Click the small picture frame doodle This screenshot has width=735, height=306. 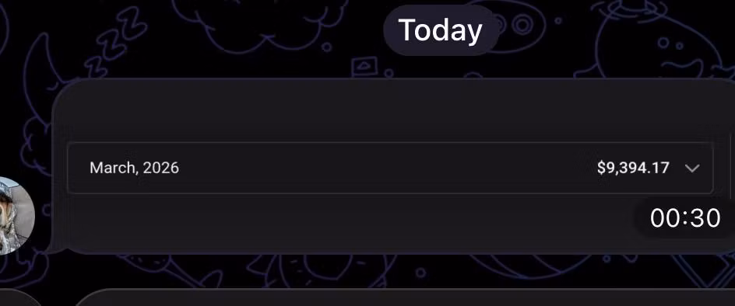click(364, 67)
